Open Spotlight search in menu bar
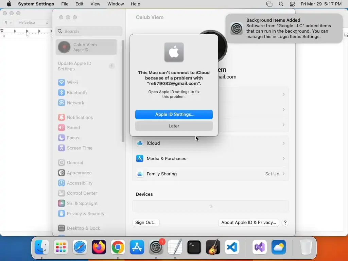The height and width of the screenshot is (261, 348). point(281,4)
